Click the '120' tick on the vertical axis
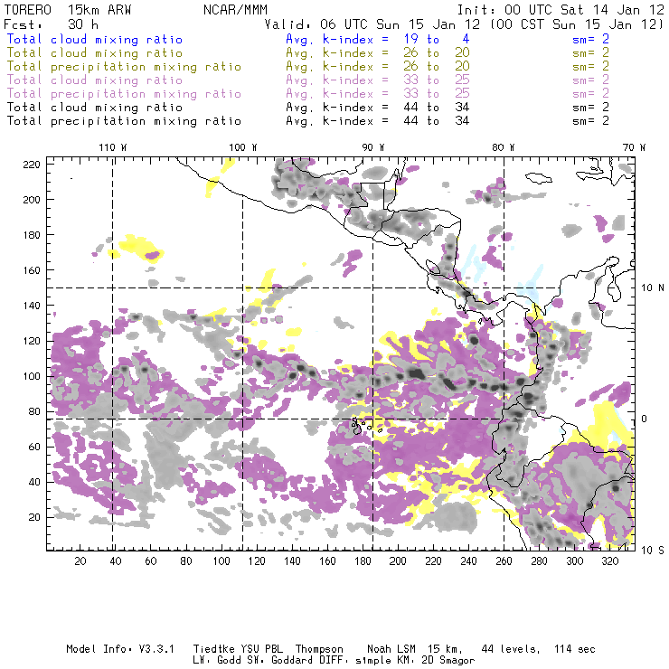 click(32, 341)
